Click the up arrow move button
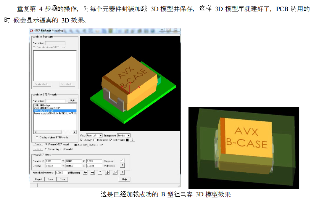This screenshot has width=327, height=207. pyautogui.click(x=100, y=172)
